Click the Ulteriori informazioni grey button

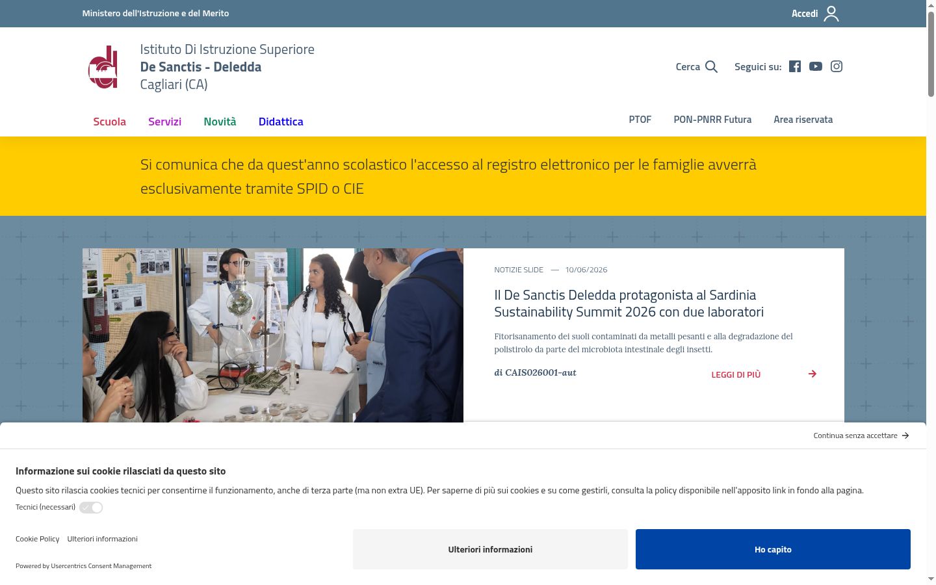490,549
